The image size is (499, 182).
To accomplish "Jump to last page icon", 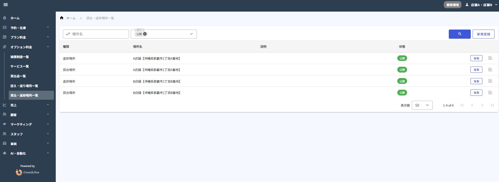I will click(492, 105).
